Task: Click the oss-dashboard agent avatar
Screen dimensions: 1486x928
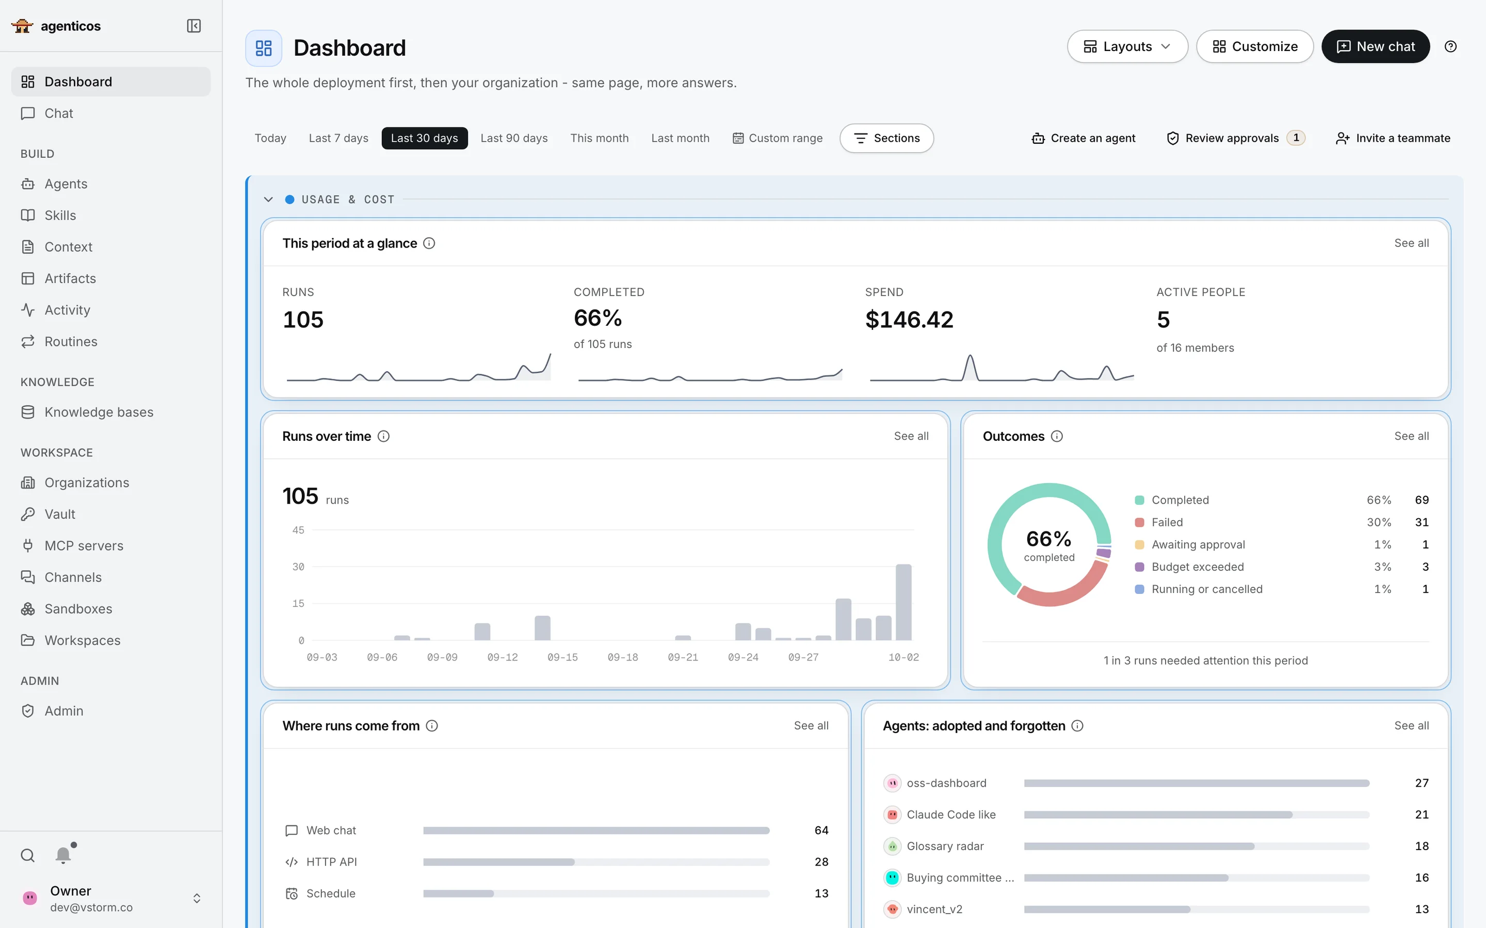Action: click(x=892, y=783)
